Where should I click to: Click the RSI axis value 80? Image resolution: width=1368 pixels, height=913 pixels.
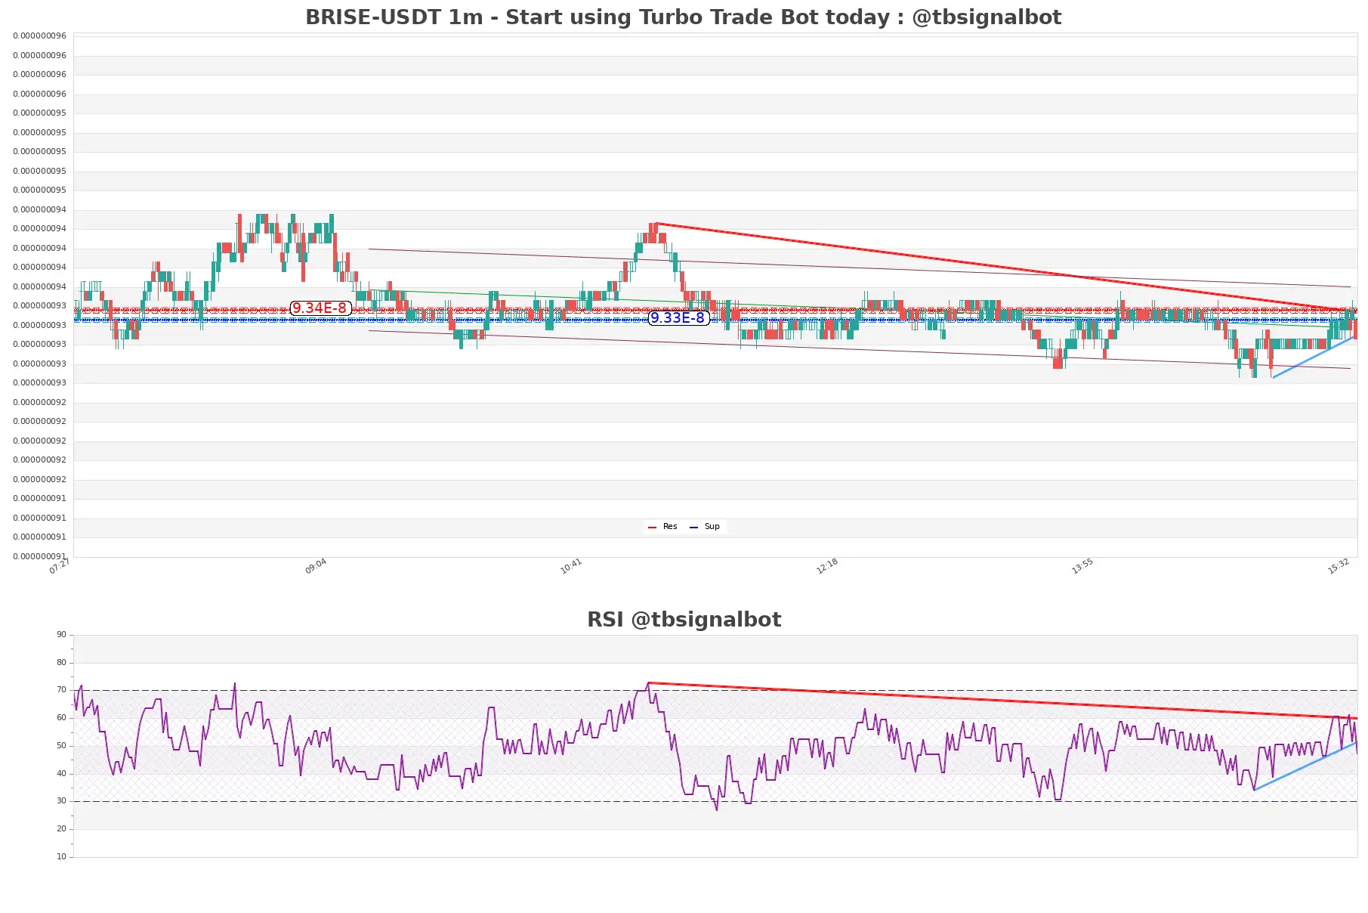tap(61, 663)
